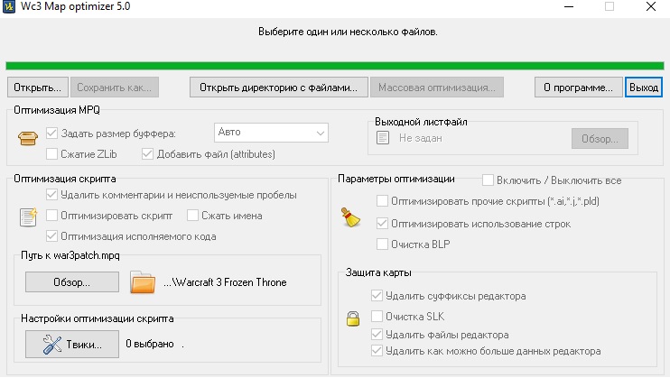This screenshot has width=670, height=378.
Task: Enable Очистка SLK checkbox
Action: point(377,316)
